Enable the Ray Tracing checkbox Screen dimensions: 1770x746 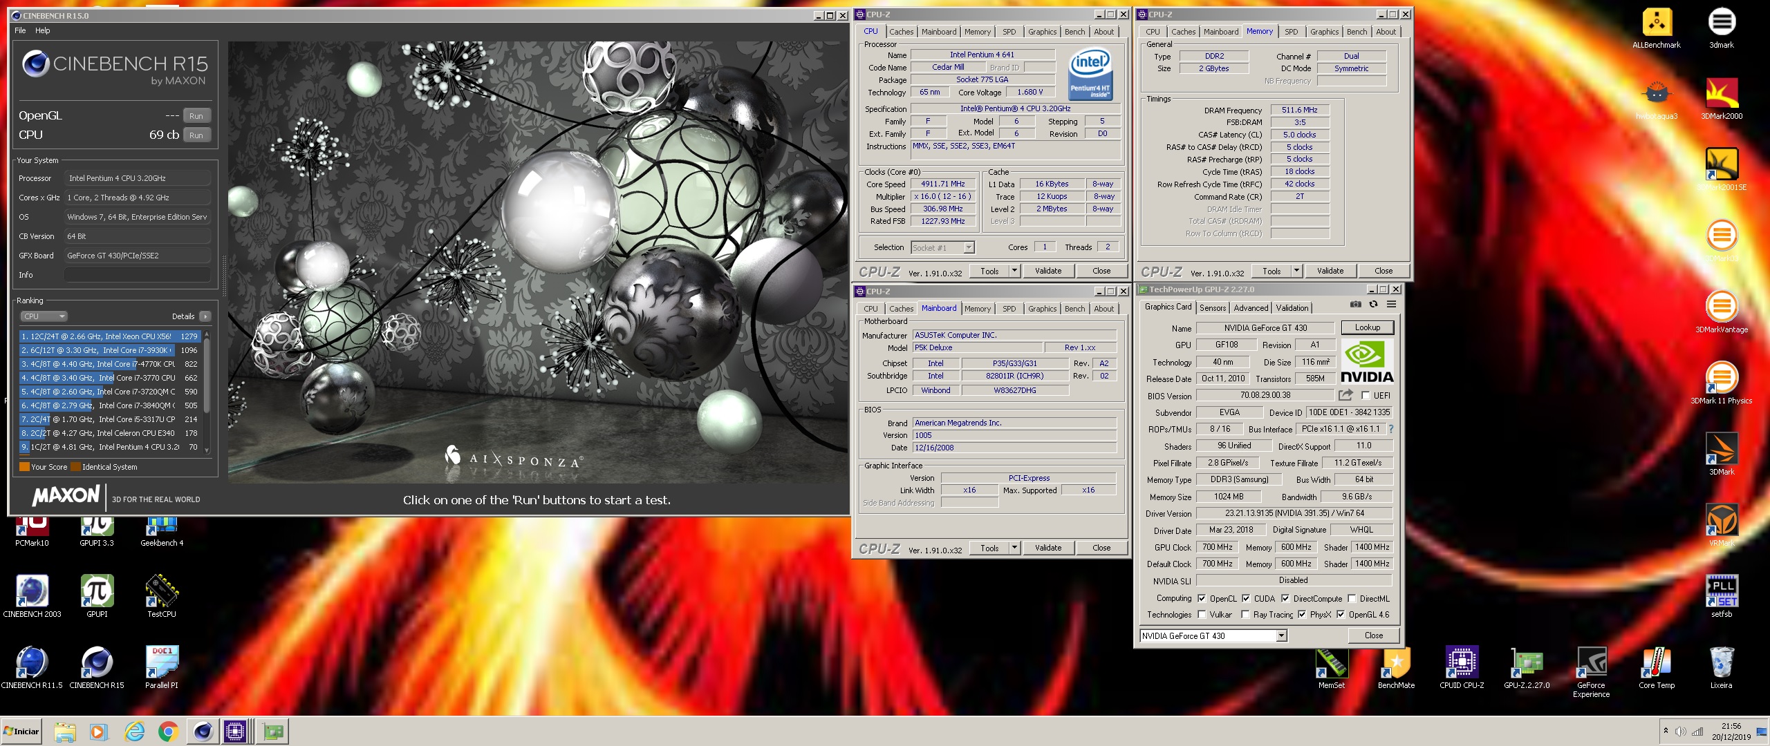tap(1245, 614)
